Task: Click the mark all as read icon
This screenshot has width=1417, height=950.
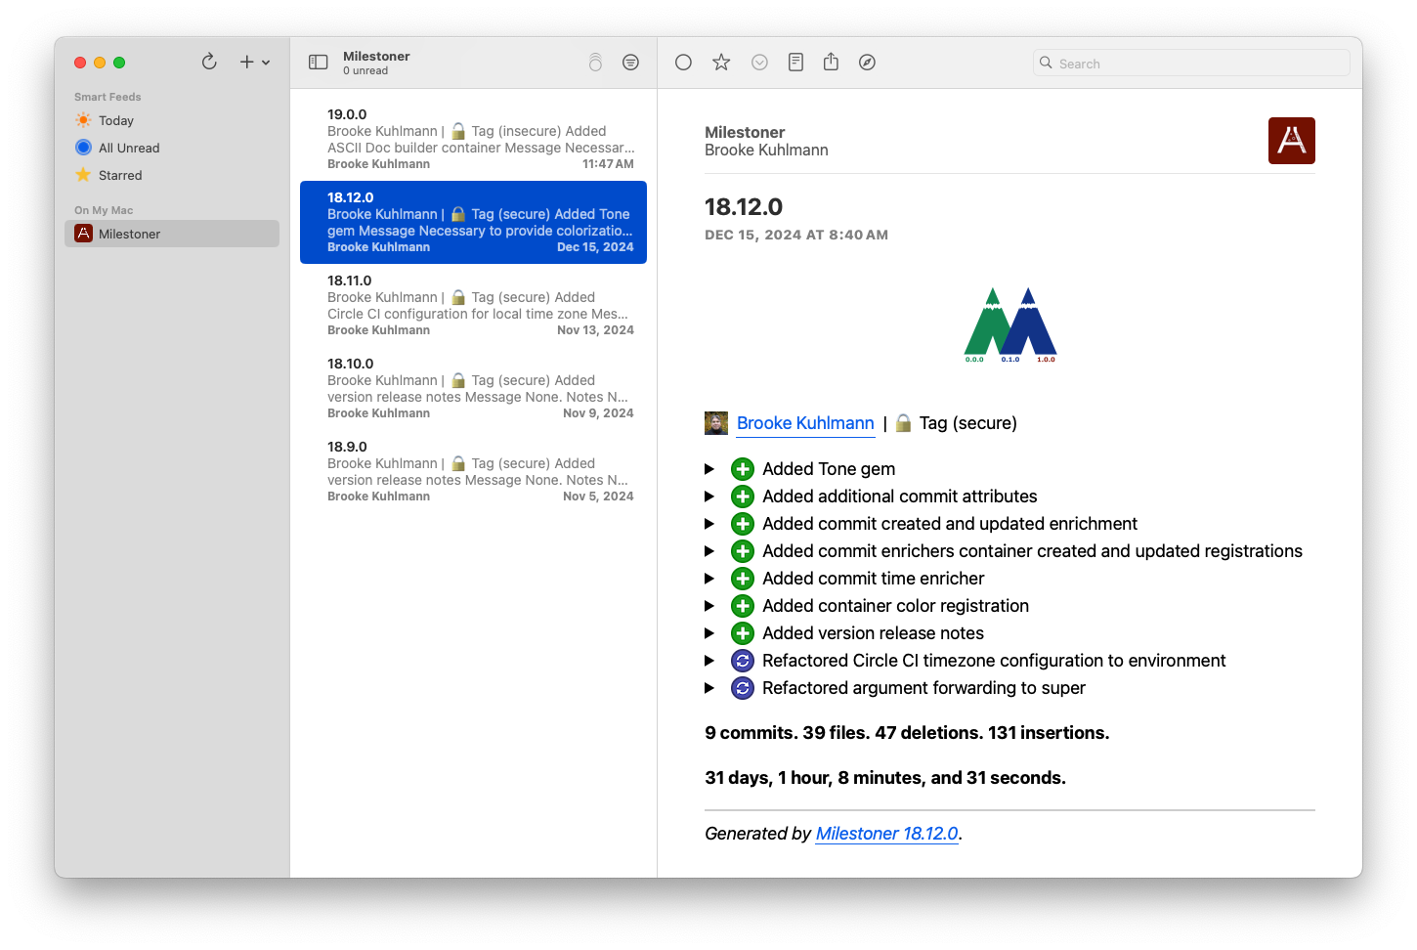Action: coord(595,63)
